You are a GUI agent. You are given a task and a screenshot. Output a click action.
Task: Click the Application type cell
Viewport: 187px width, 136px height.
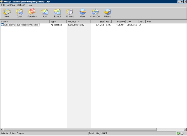[56, 25]
